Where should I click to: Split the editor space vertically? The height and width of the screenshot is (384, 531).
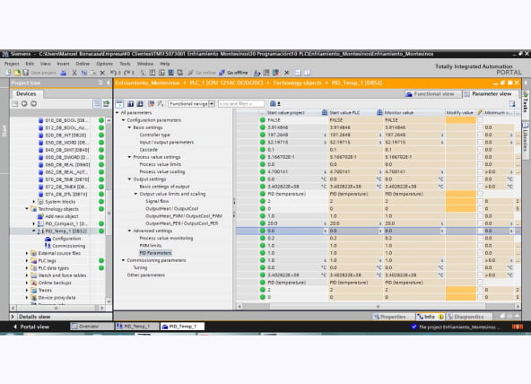(x=307, y=73)
